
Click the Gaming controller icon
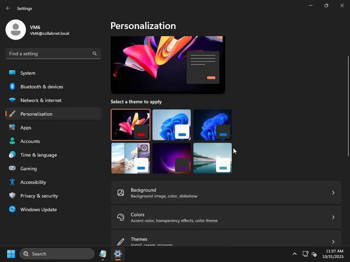[x=12, y=168]
